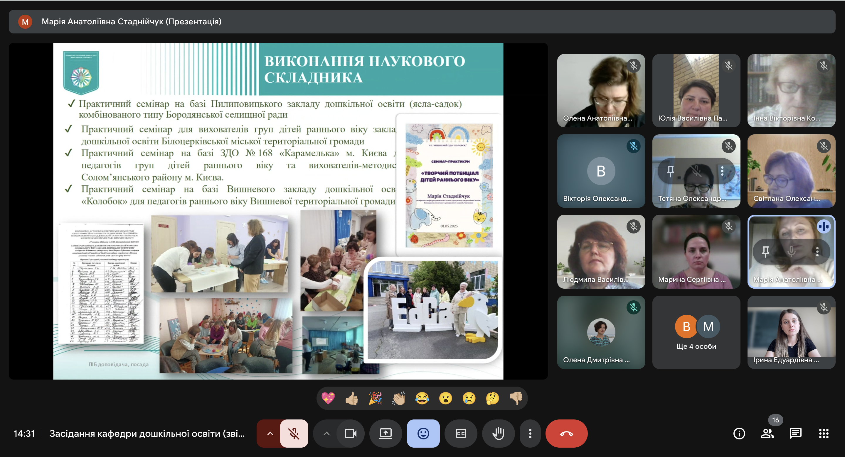
Task: Expand video settings arrow beside camera
Action: click(326, 434)
